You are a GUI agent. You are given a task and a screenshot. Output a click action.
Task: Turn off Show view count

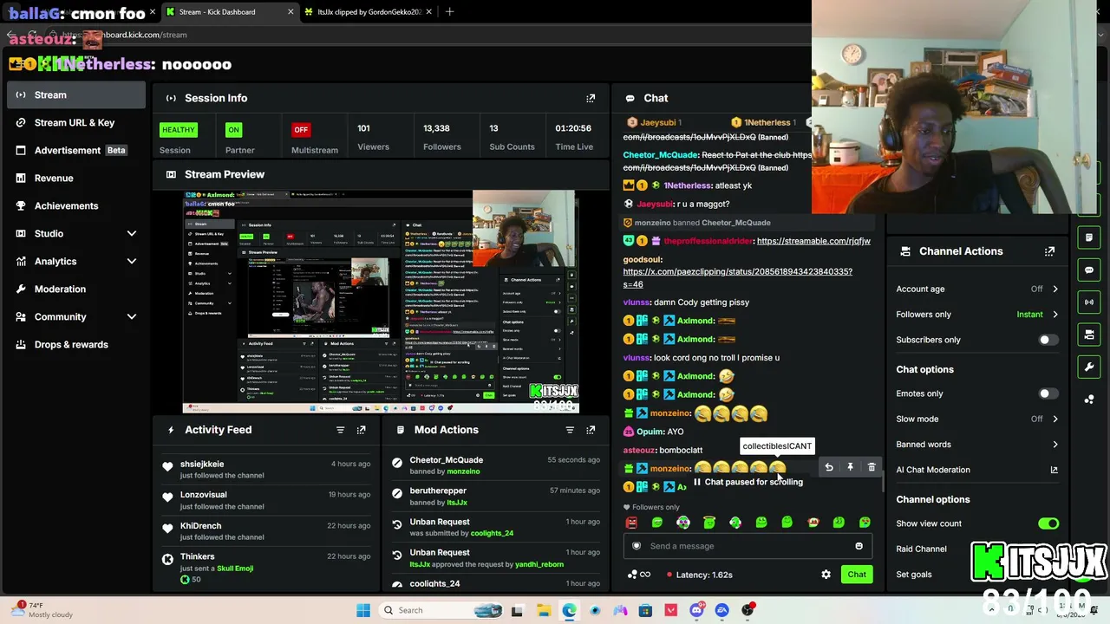[1048, 523]
